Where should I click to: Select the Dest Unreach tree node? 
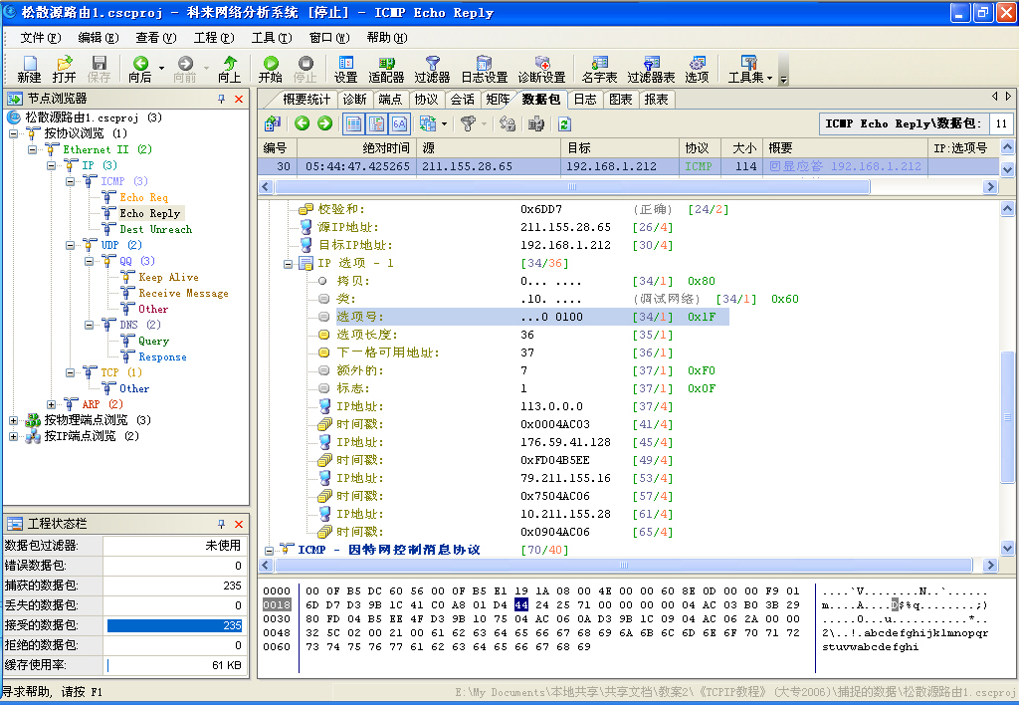point(155,229)
